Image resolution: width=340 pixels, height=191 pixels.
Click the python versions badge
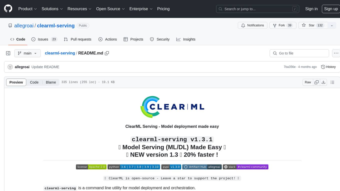(x=134, y=167)
